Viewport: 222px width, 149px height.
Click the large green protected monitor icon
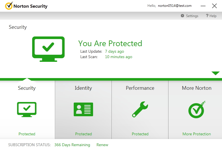tap(48, 49)
